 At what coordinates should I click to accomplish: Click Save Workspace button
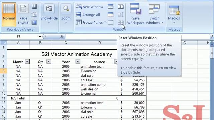coord(136,14)
